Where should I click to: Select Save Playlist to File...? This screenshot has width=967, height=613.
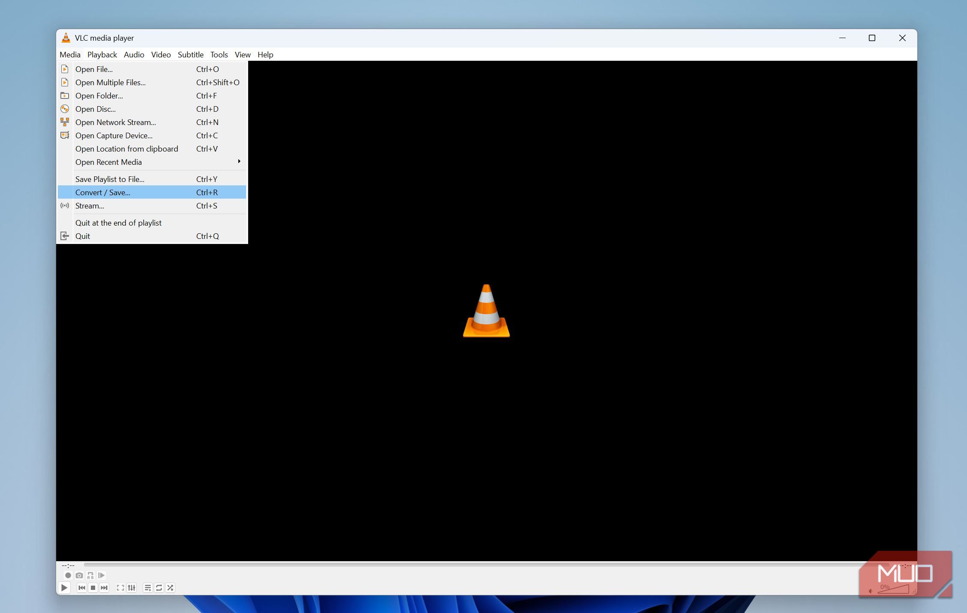point(152,179)
